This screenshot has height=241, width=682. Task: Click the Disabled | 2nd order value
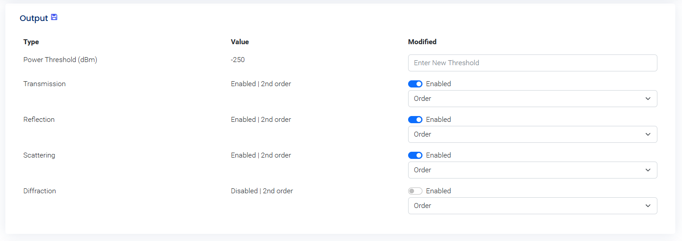click(262, 191)
